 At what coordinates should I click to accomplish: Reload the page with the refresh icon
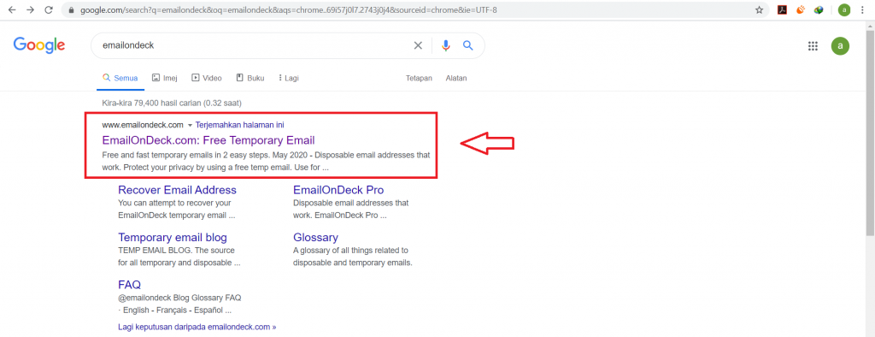tap(49, 10)
